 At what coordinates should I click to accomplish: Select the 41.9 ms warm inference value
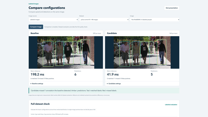click(113, 74)
